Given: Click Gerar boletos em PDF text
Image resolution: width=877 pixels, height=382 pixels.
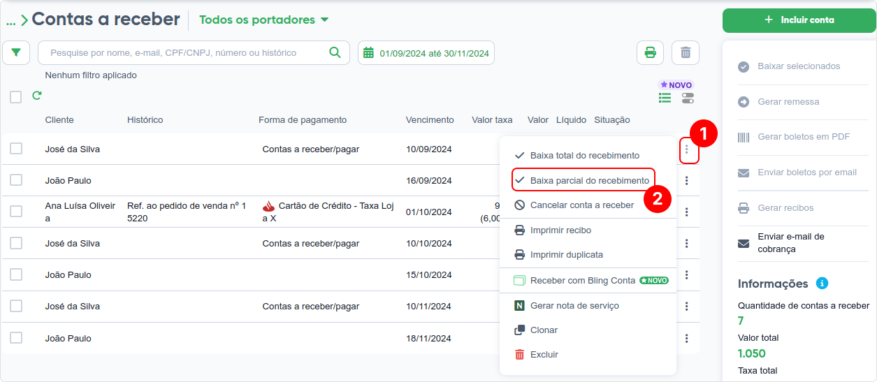Looking at the screenshot, I should click(804, 137).
